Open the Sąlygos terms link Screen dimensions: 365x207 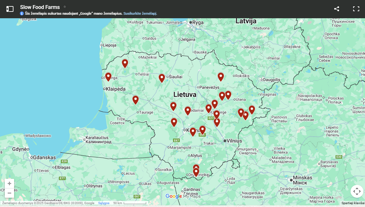pos(104,203)
